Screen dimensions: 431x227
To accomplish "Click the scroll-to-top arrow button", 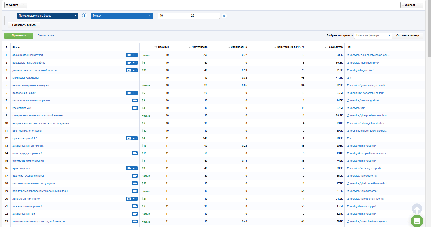I will pyautogui.click(x=417, y=209).
